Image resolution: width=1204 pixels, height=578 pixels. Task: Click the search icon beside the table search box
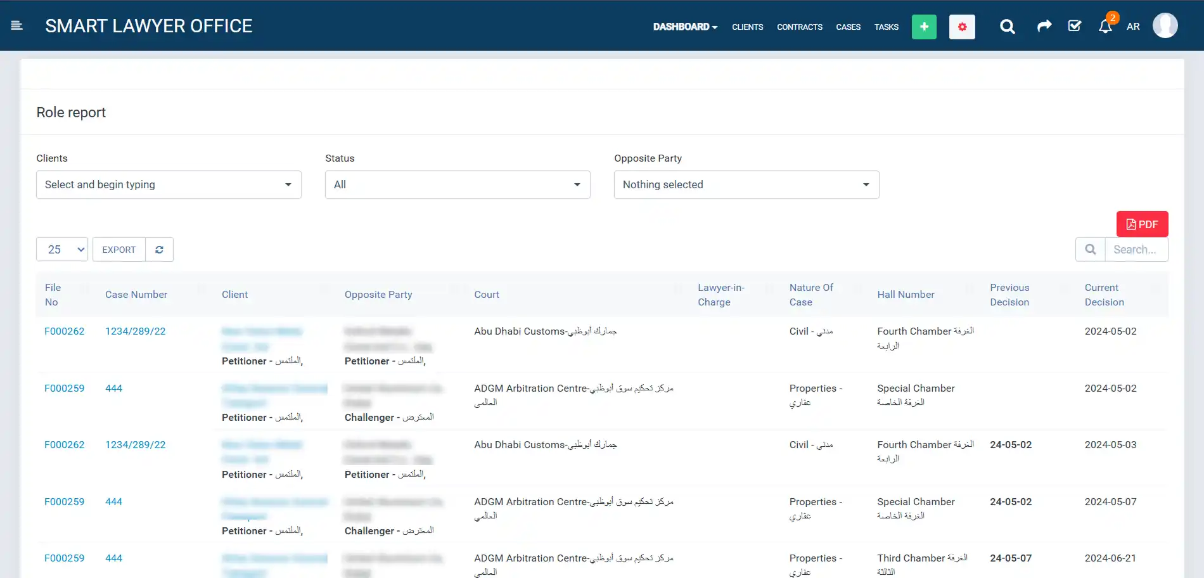tap(1090, 249)
